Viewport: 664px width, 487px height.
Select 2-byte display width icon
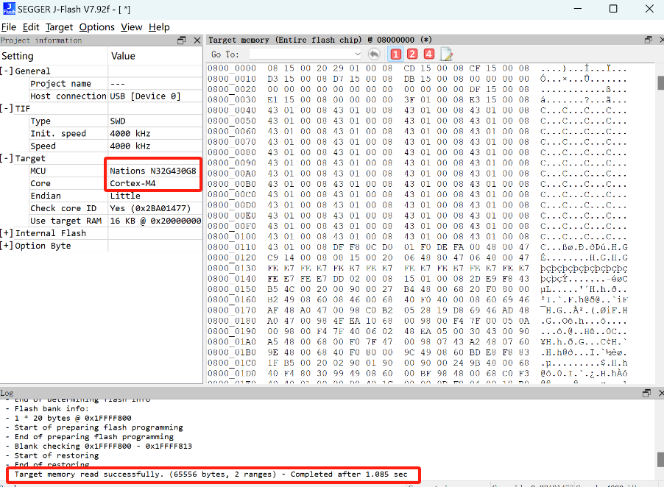[412, 54]
